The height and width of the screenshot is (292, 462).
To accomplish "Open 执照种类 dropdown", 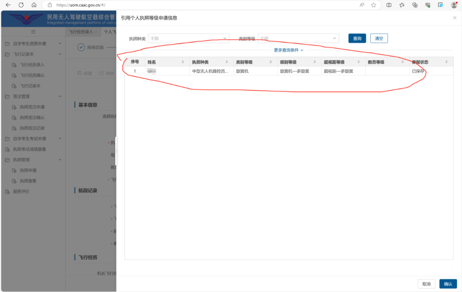I will coord(189,39).
